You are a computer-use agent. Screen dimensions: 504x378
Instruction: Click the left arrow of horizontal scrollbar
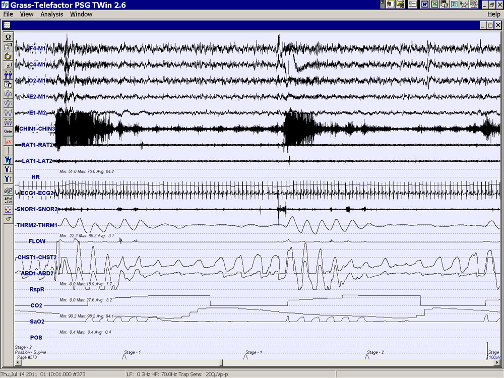(19, 363)
